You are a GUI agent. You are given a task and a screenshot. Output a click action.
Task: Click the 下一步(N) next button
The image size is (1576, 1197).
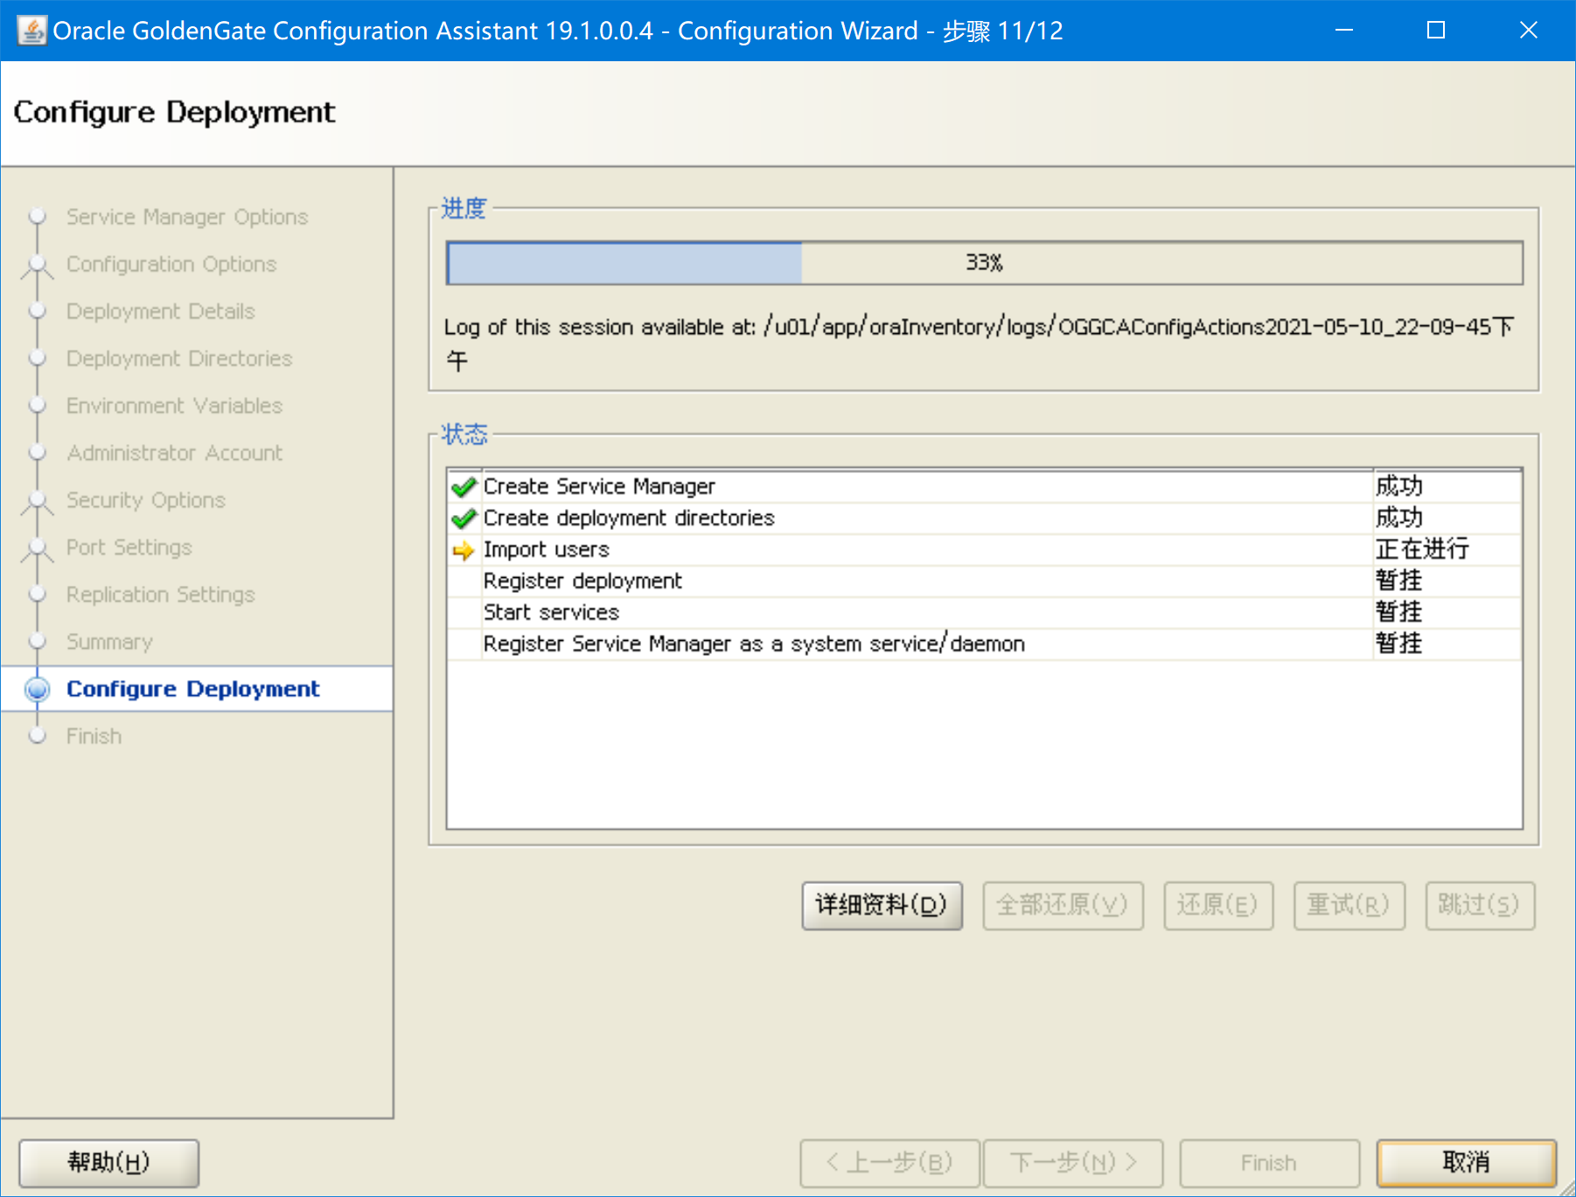1073,1163
